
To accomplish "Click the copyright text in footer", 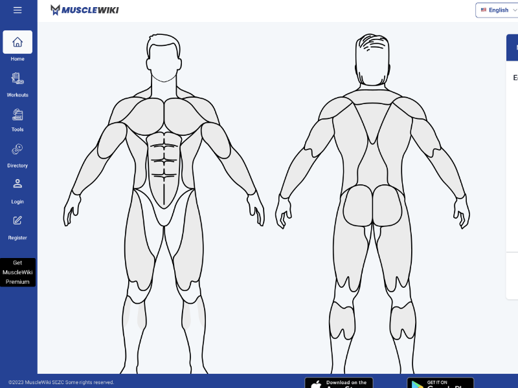I will pyautogui.click(x=61, y=382).
